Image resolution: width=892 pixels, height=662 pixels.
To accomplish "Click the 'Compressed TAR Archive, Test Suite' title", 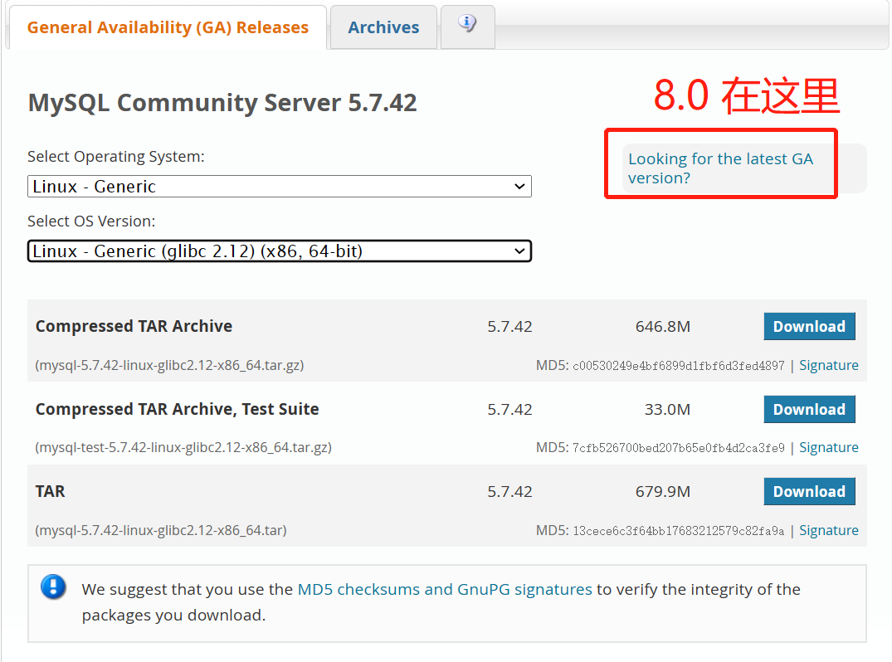I will [177, 410].
